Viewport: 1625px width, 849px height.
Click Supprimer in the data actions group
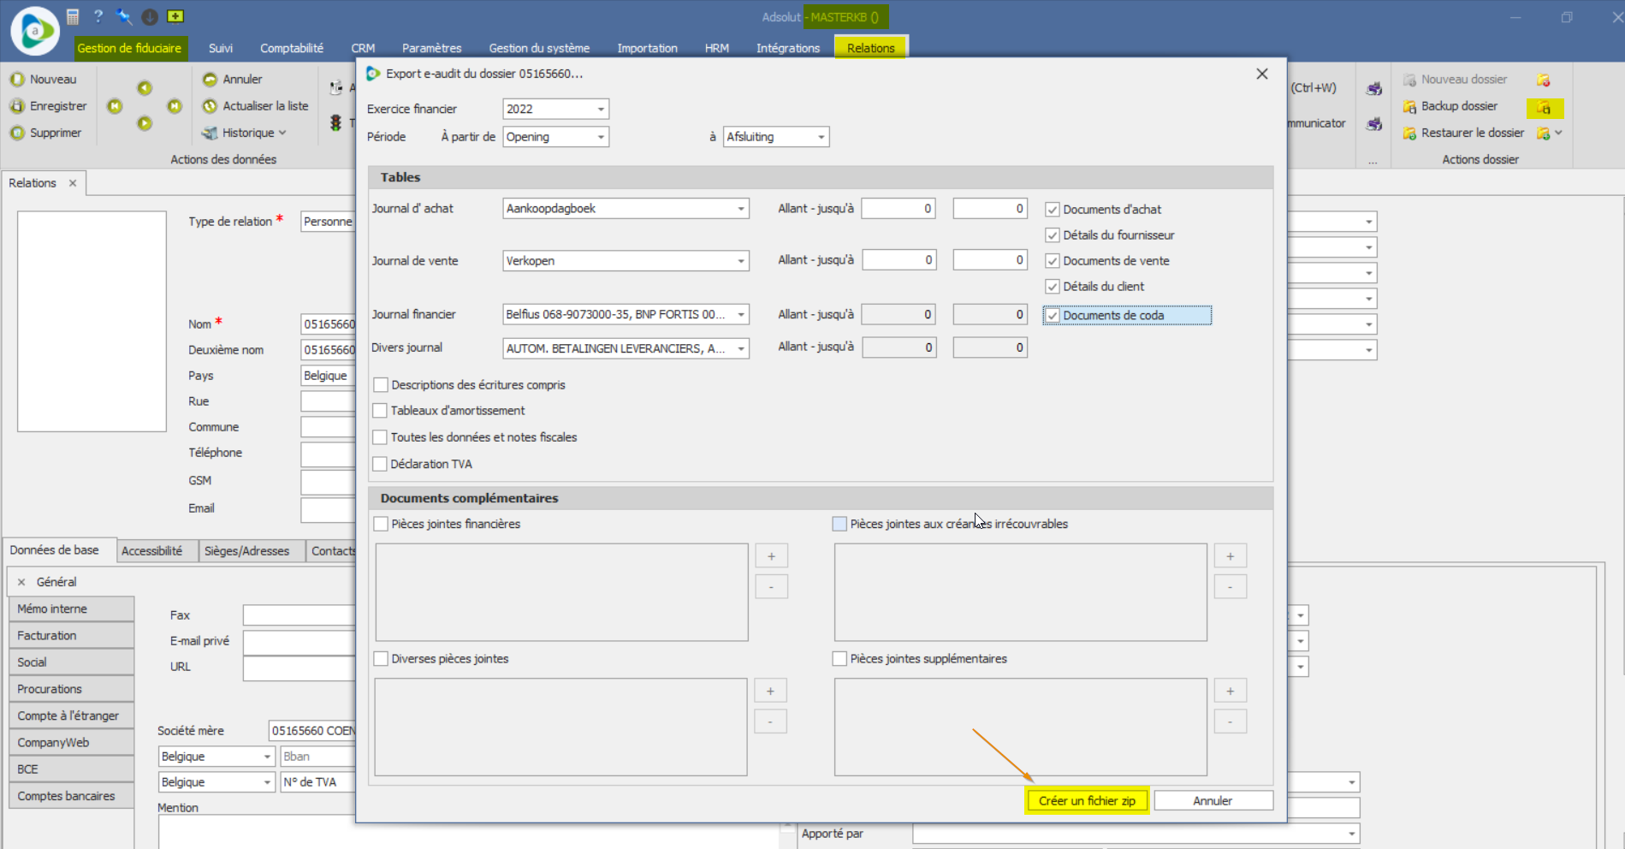coord(45,133)
